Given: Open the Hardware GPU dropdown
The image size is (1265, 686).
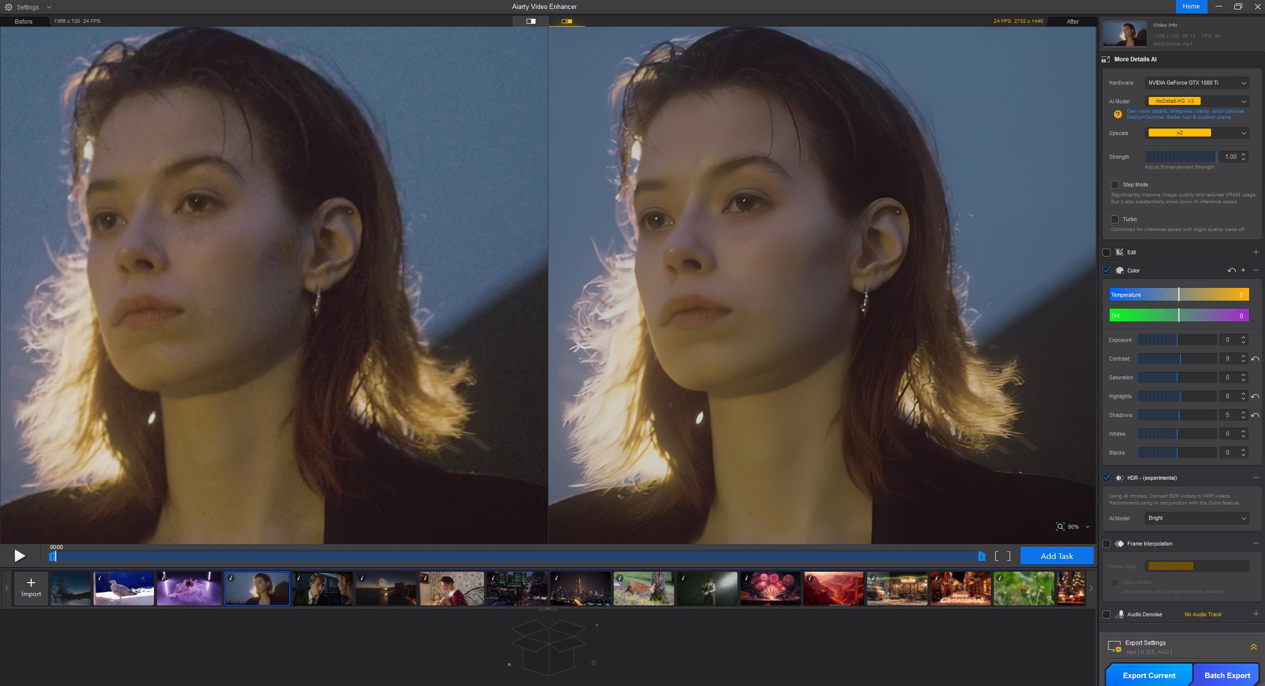Looking at the screenshot, I should (1197, 83).
